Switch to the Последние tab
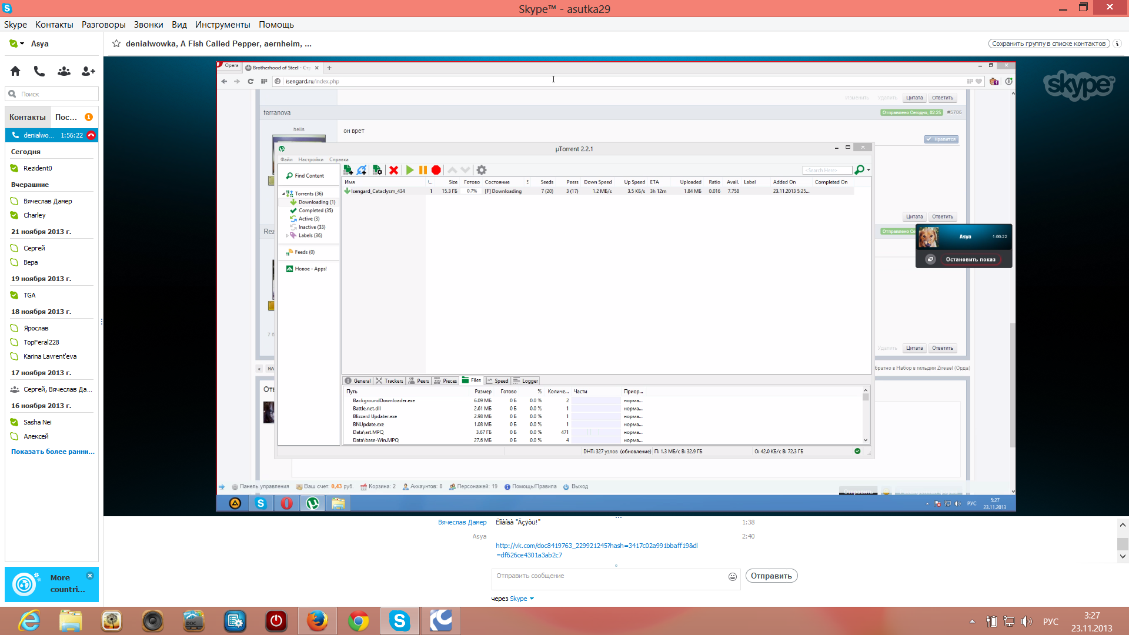Viewport: 1129px width, 635px height. tap(66, 117)
